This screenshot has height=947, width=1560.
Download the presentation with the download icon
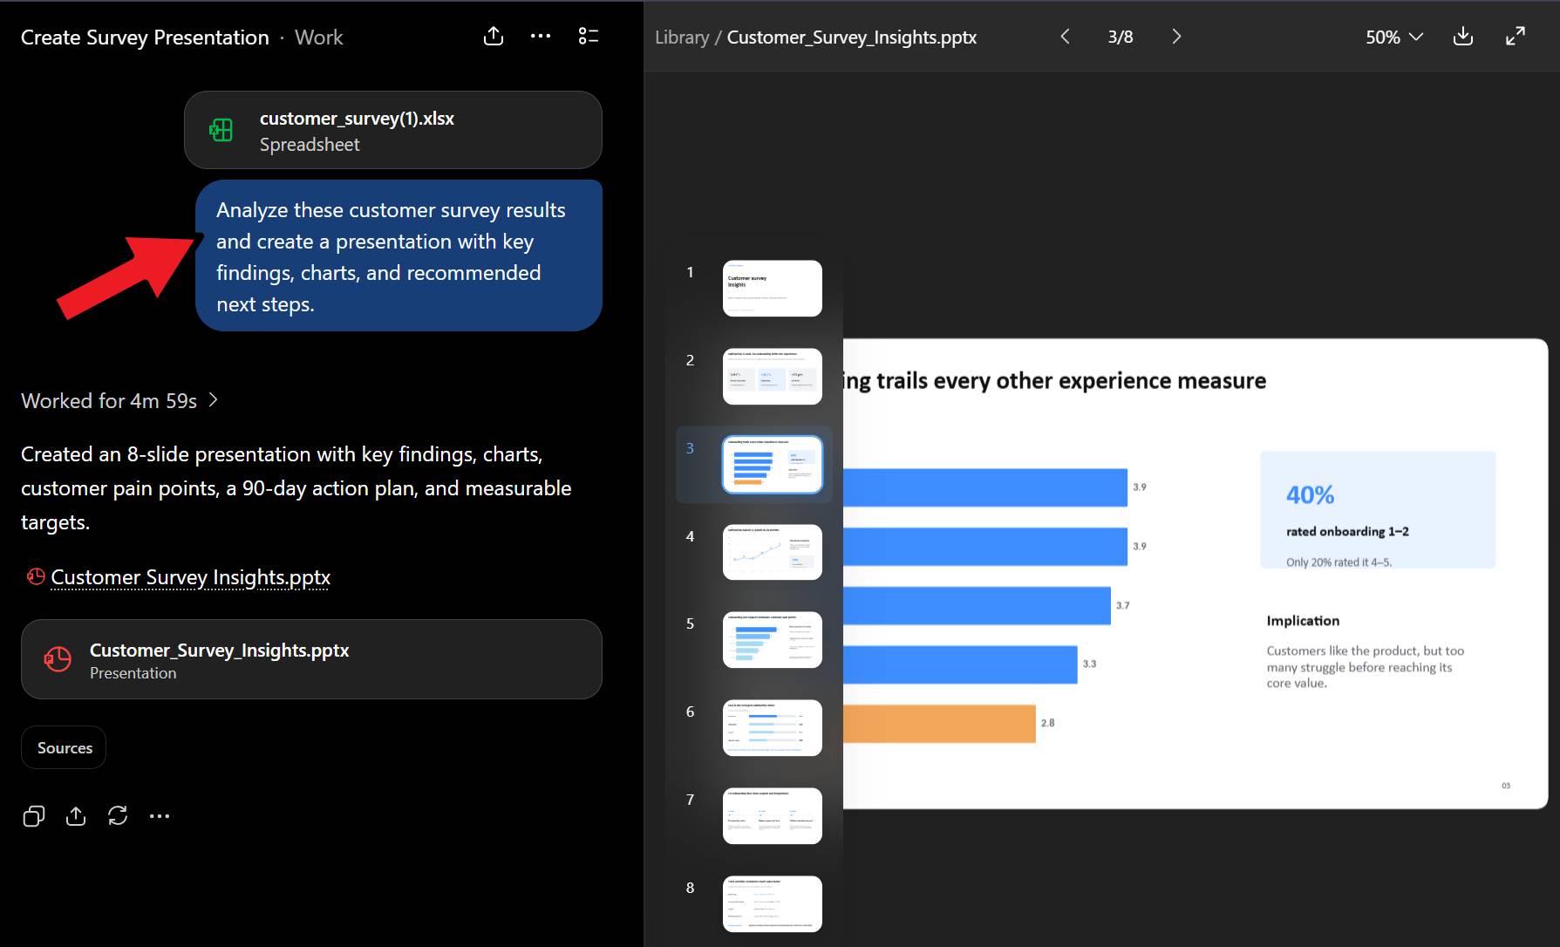[x=1463, y=36]
